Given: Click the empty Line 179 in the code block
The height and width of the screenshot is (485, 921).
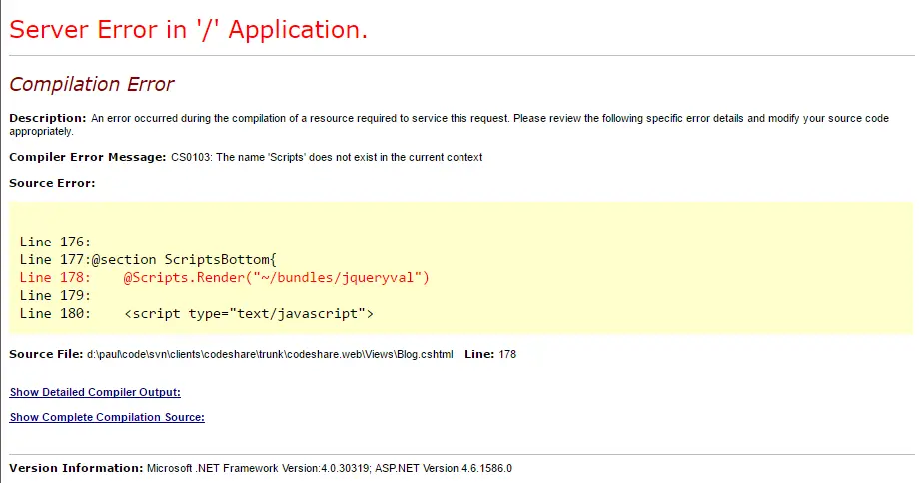Looking at the screenshot, I should (55, 295).
